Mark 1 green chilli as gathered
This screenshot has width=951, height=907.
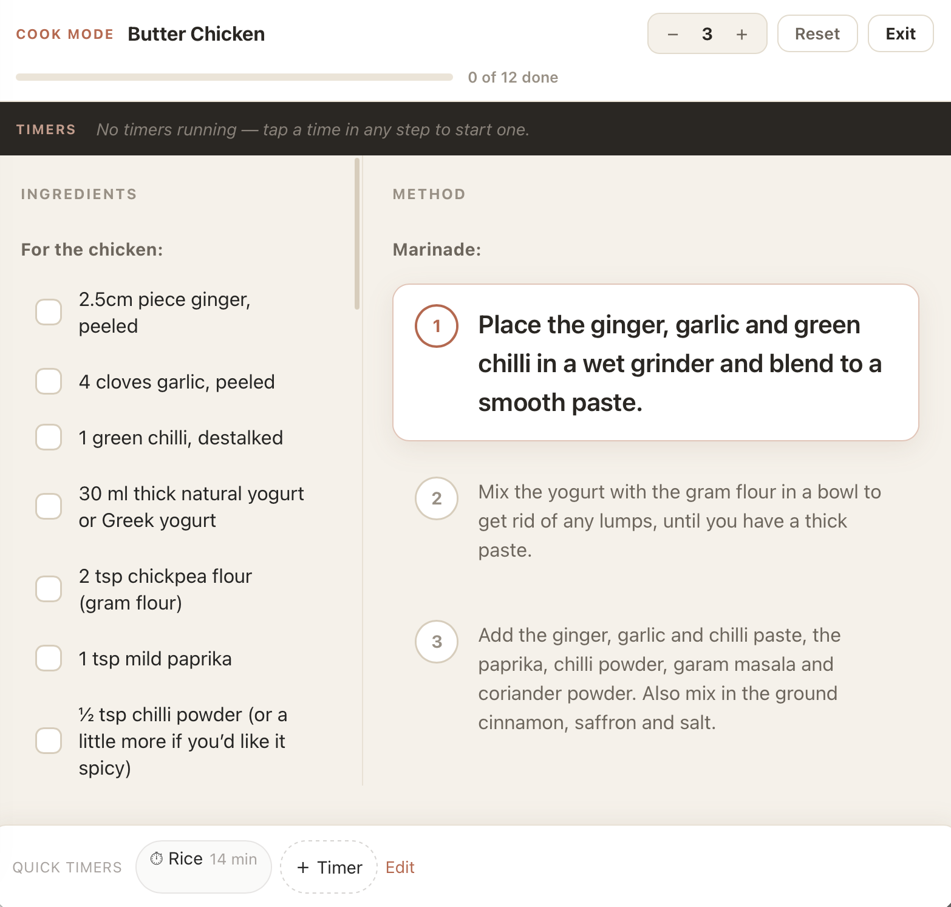[49, 437]
